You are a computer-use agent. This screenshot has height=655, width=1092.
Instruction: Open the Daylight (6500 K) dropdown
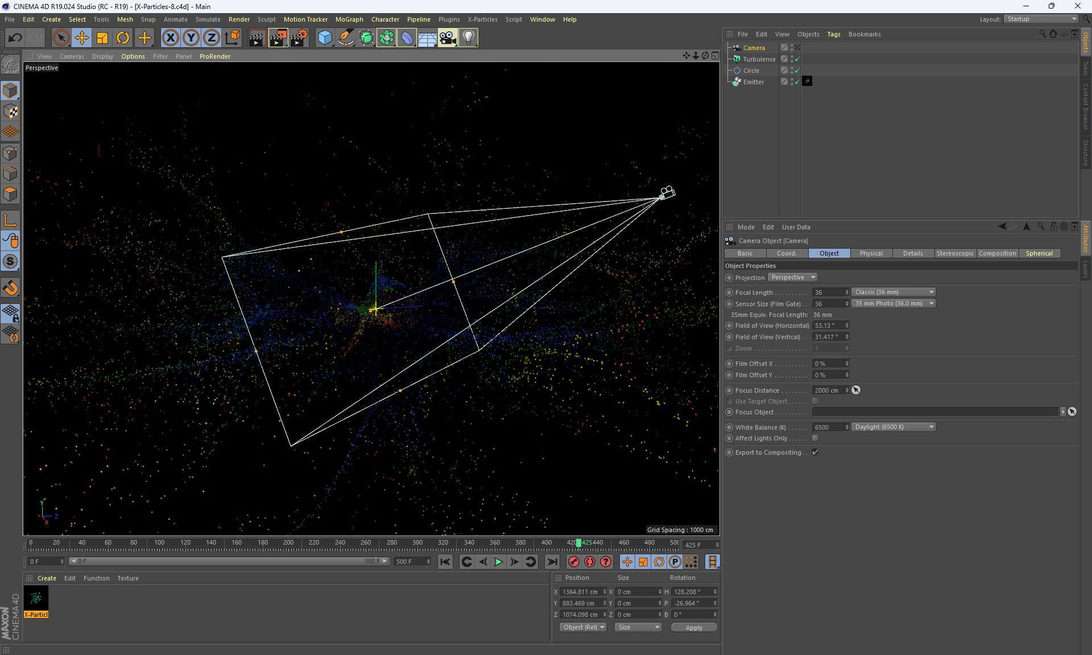(894, 427)
